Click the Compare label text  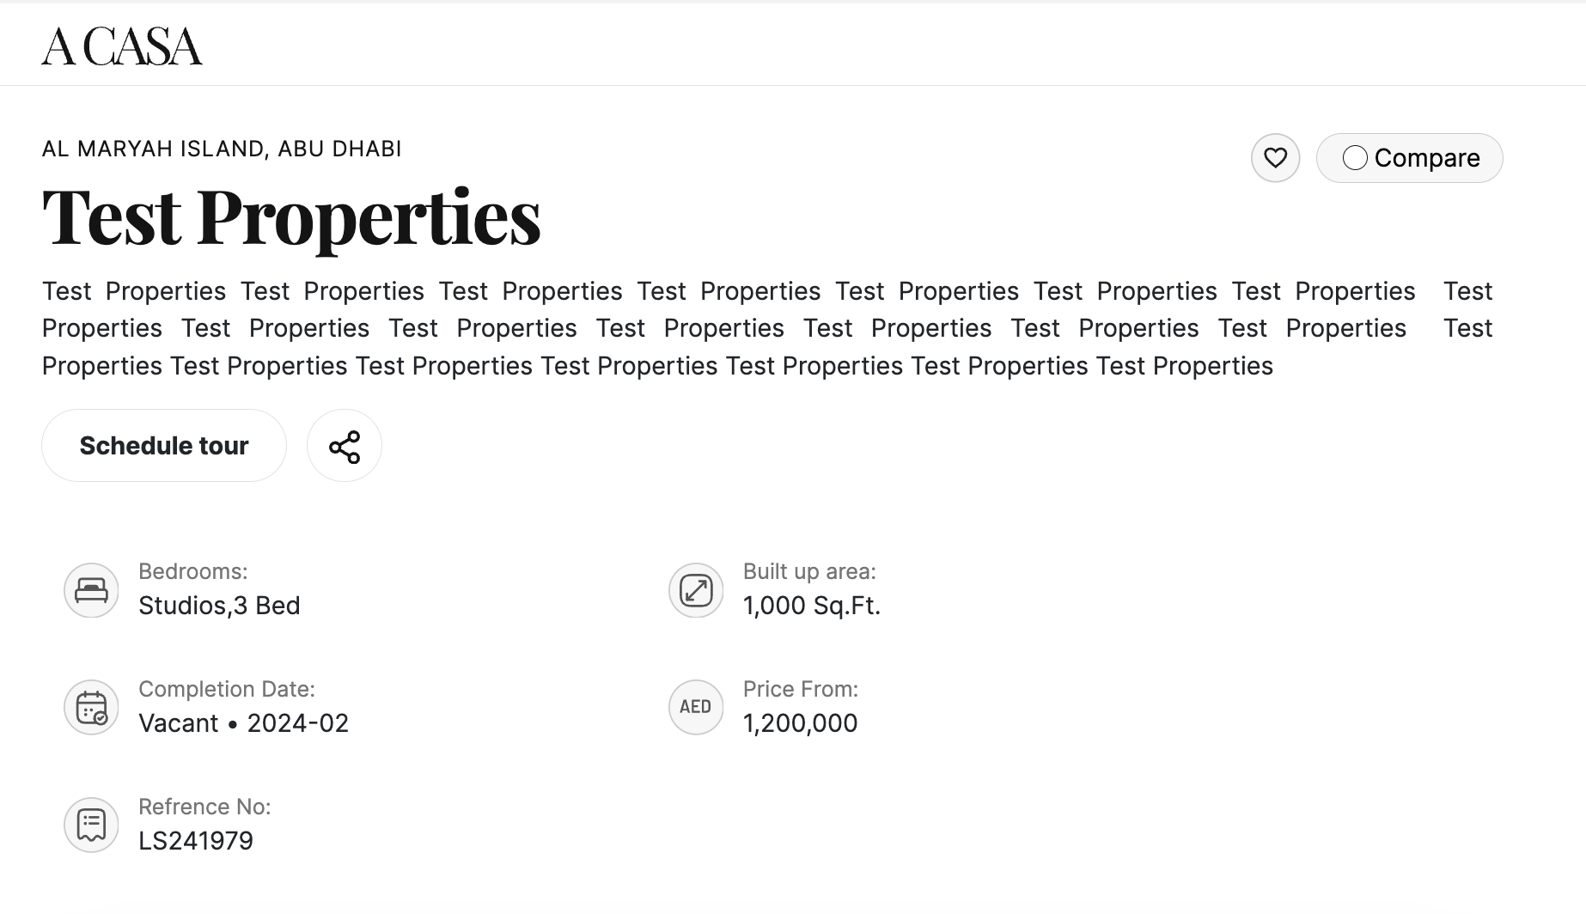click(1426, 158)
